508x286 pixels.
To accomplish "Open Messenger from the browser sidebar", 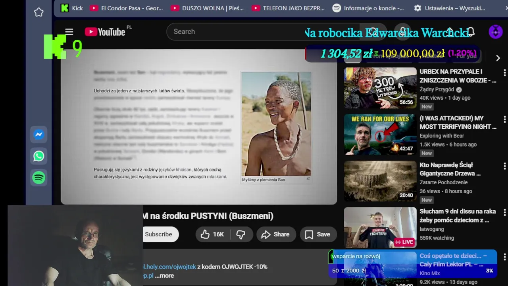I will [38, 135].
